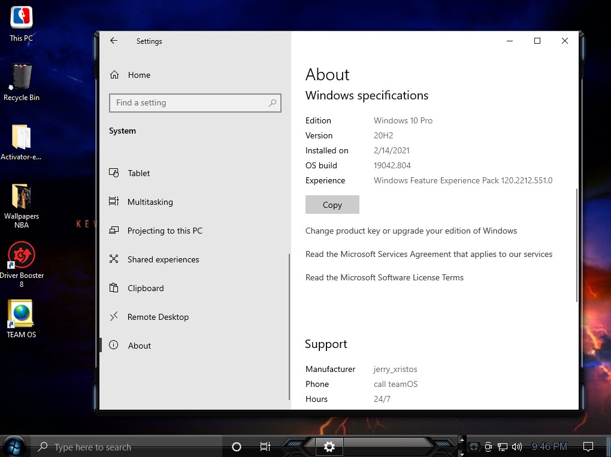Read the Microsoft Services Agreement link
Viewport: 611px width, 457px height.
coord(429,254)
